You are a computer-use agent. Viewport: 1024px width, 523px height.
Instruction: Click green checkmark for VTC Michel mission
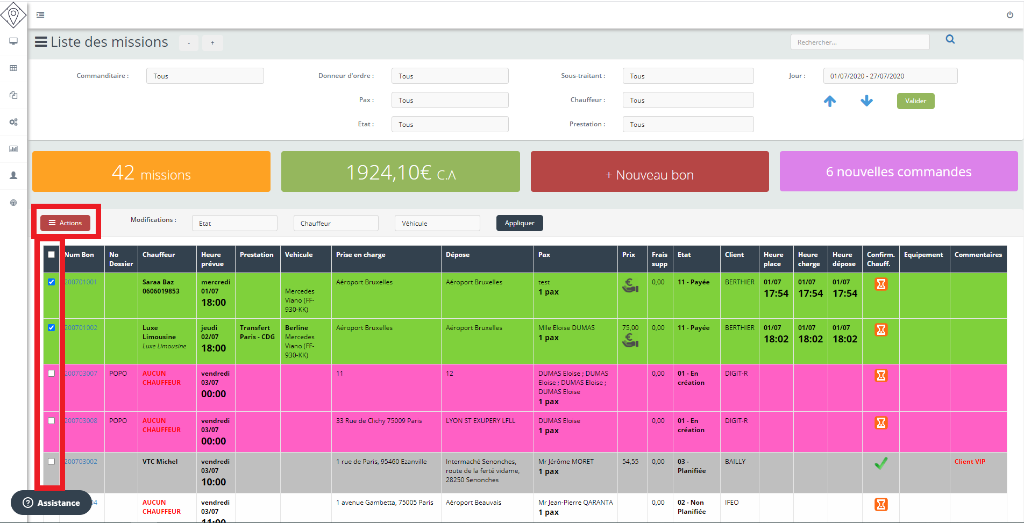click(880, 463)
